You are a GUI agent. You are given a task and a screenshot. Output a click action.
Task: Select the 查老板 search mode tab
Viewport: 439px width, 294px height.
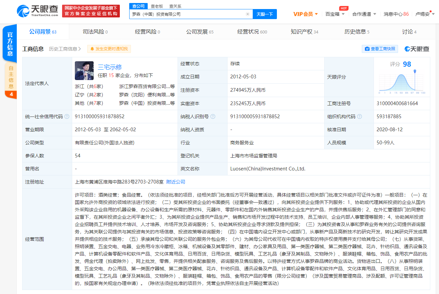[157, 6]
